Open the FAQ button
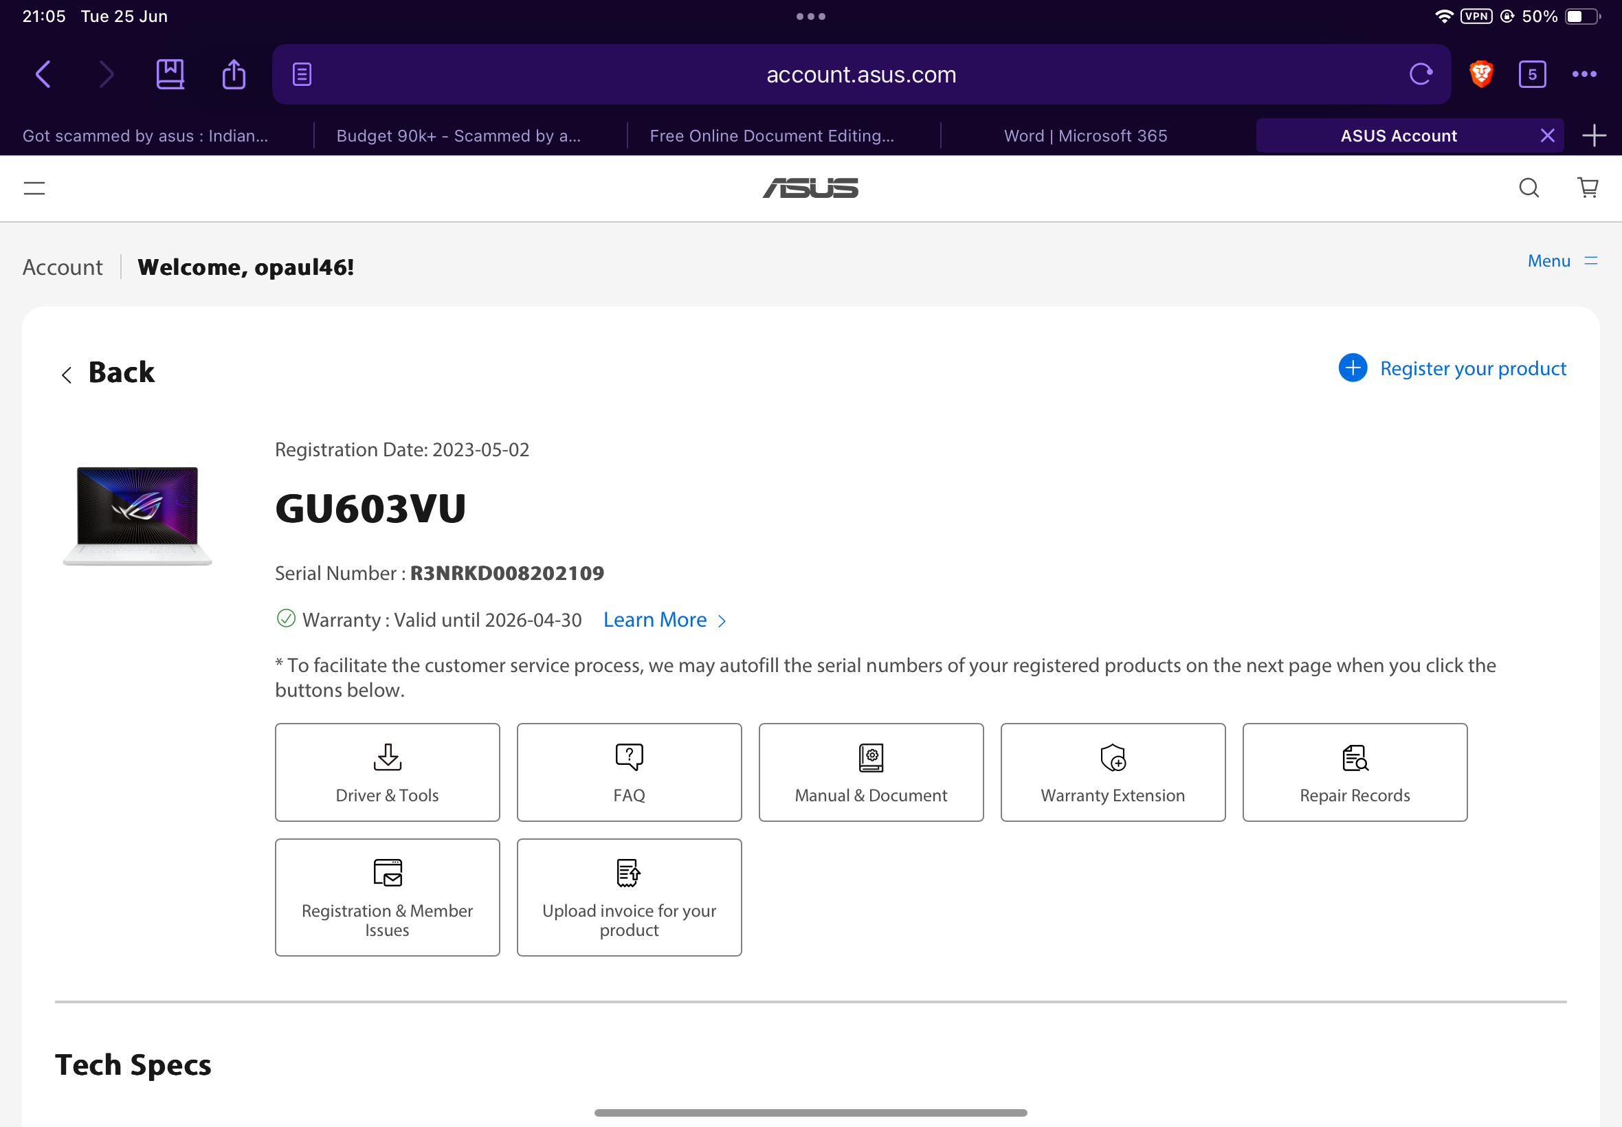 tap(629, 772)
